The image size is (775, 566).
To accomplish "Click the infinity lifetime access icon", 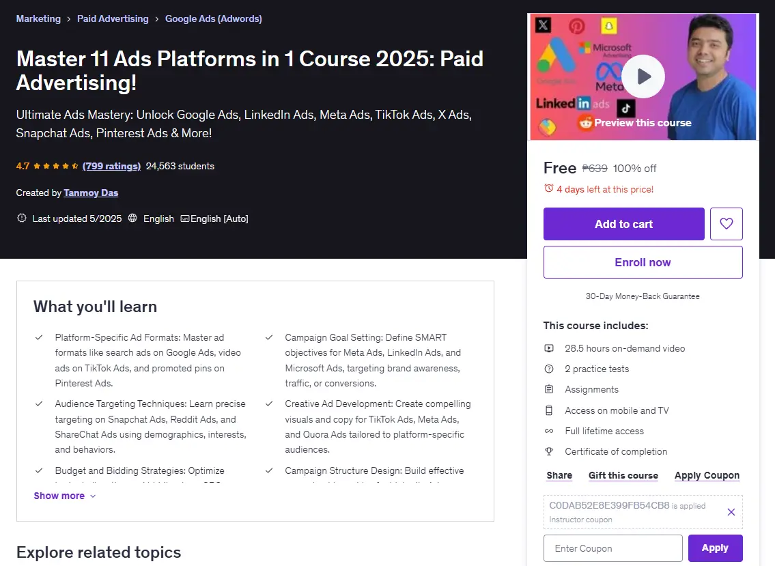I will (x=548, y=431).
